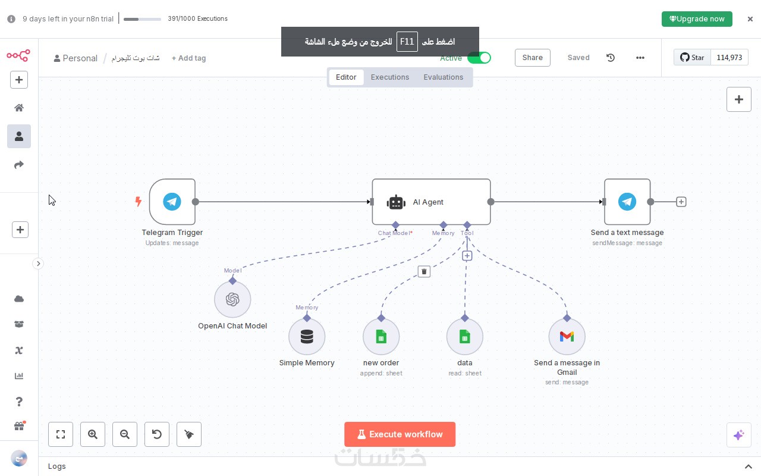This screenshot has height=476, width=761.
Task: Open Variables icon in sidebar
Action: (19, 350)
